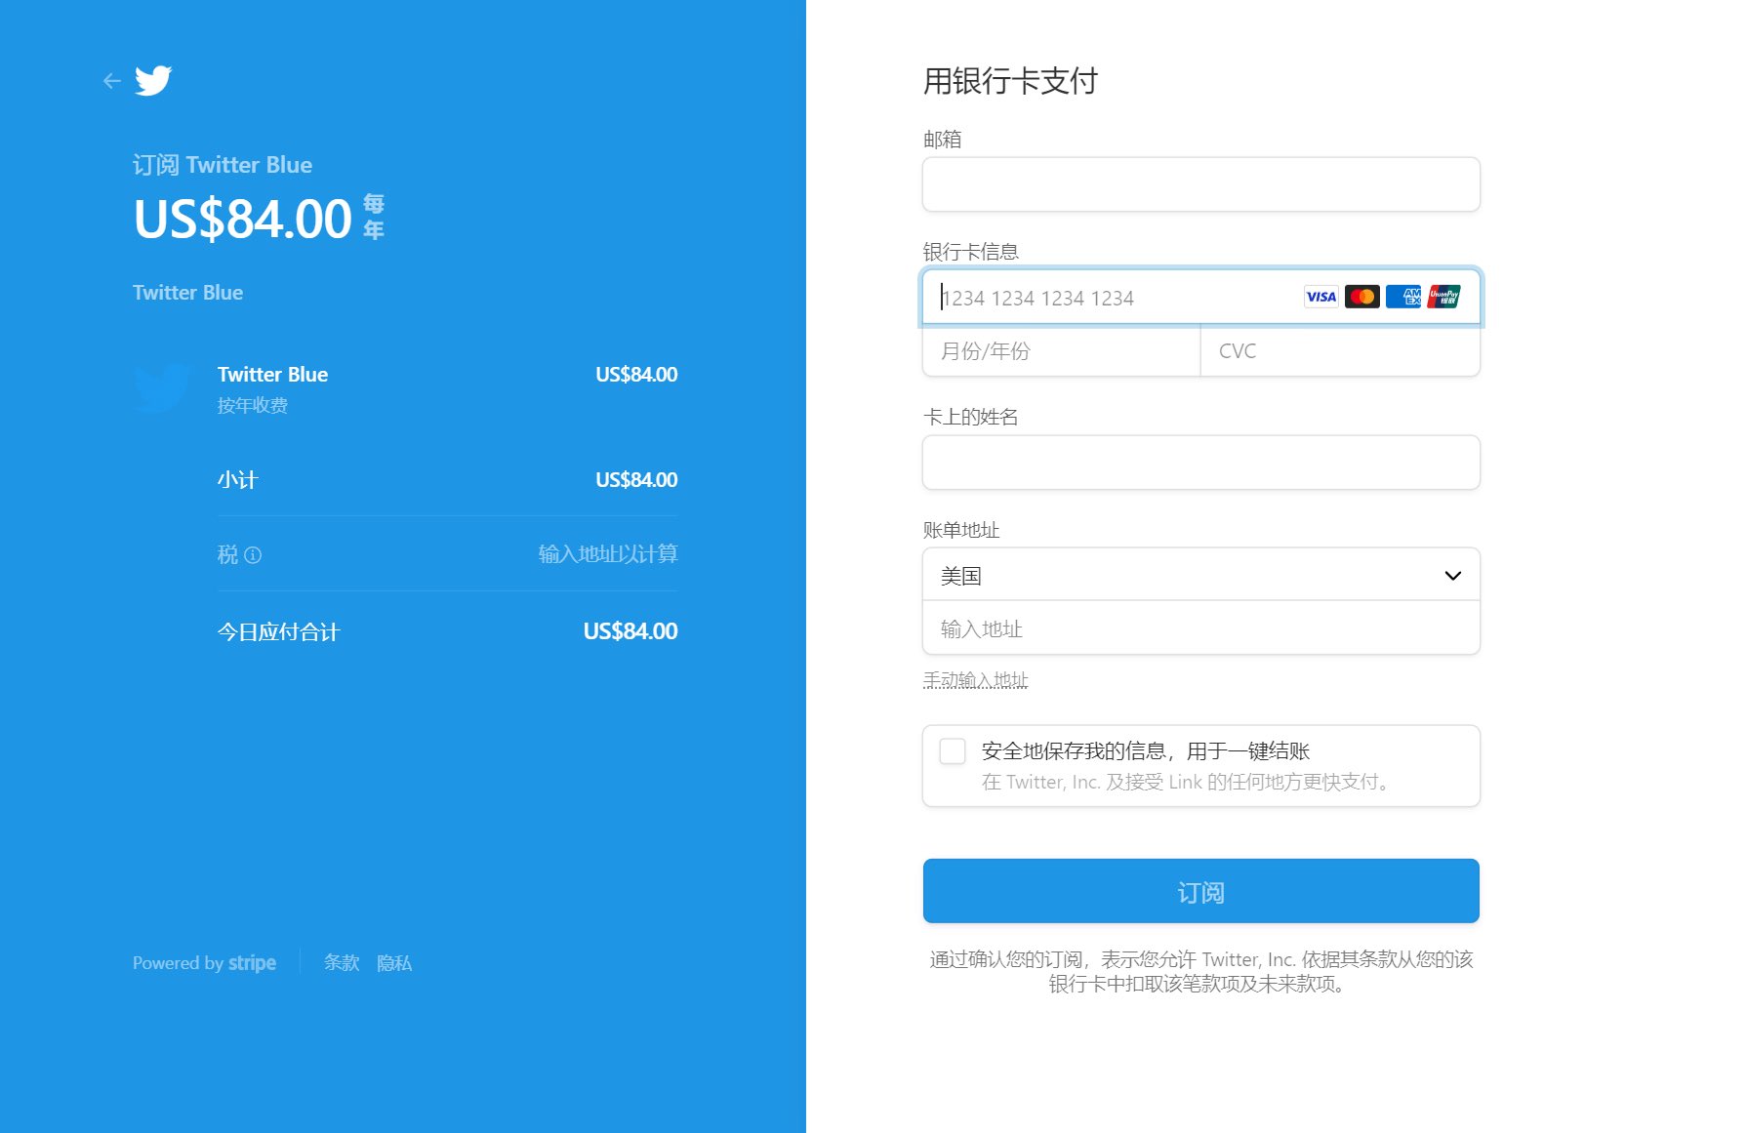Enable 安全地保存我的信息 checkbox

[x=952, y=750]
